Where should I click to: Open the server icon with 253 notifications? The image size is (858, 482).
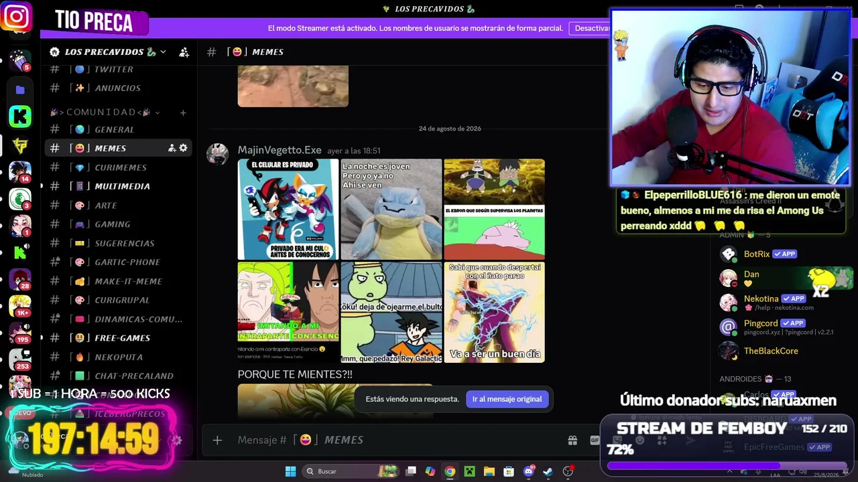pos(20,359)
